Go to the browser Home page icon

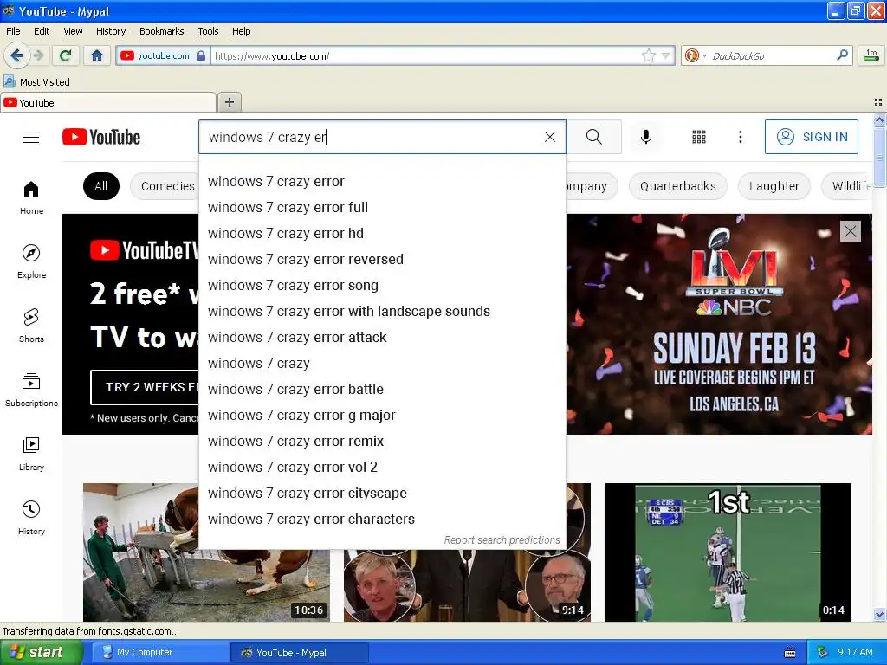click(97, 55)
